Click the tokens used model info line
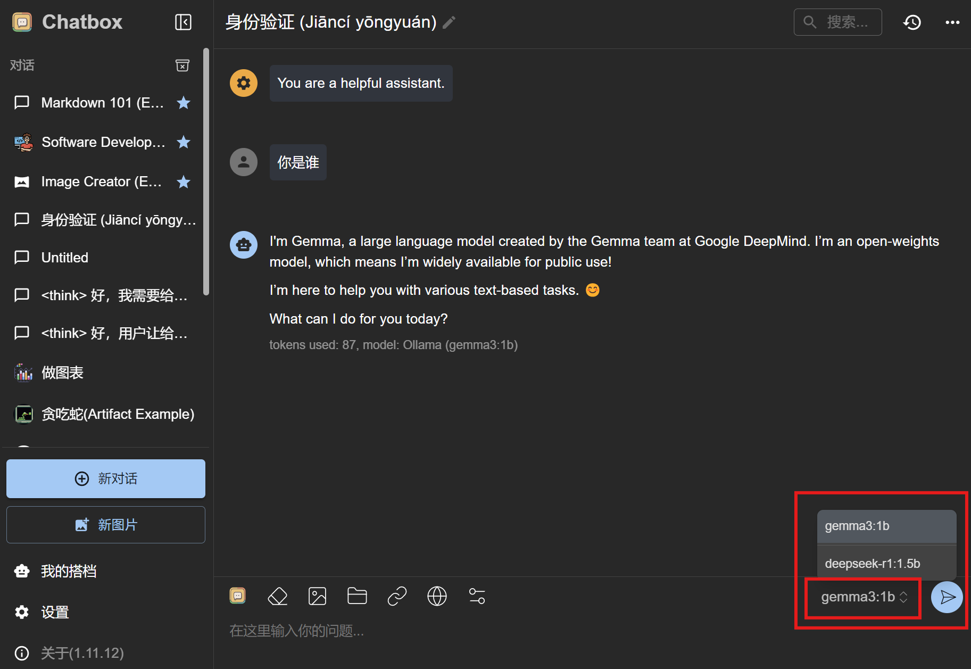The width and height of the screenshot is (971, 669). (394, 345)
